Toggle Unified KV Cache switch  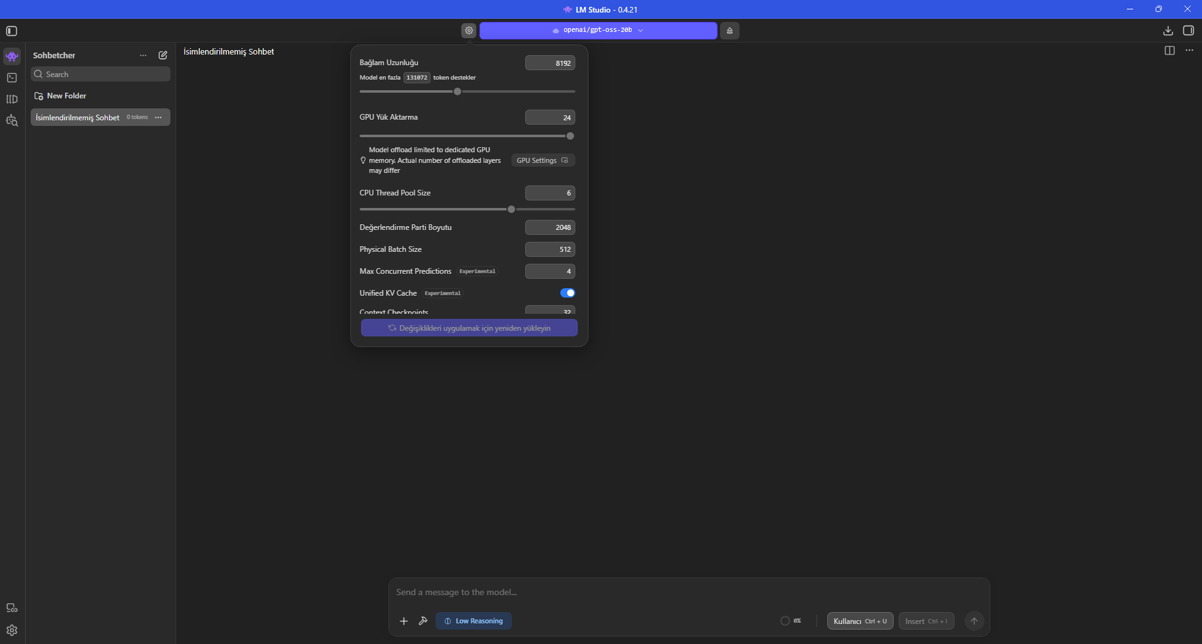point(567,293)
